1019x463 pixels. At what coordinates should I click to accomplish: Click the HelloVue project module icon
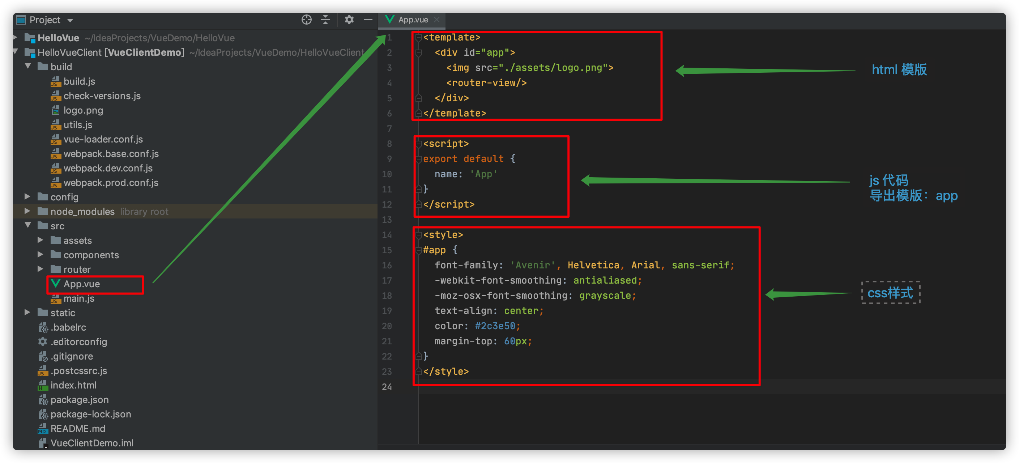click(30, 38)
